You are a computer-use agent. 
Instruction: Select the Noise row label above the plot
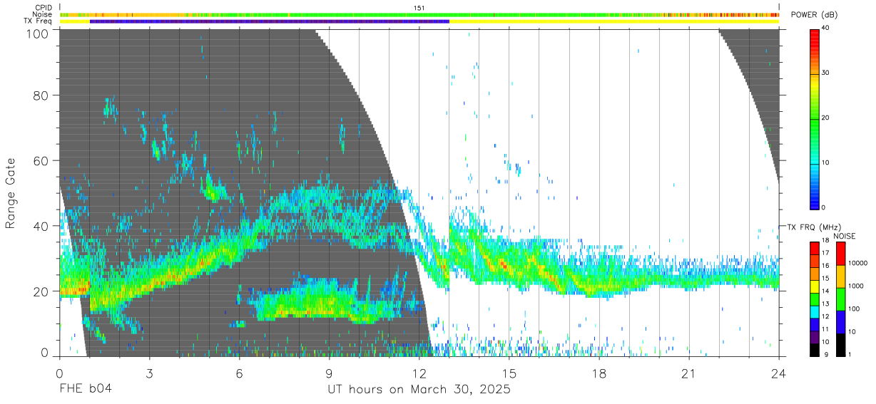coord(42,14)
